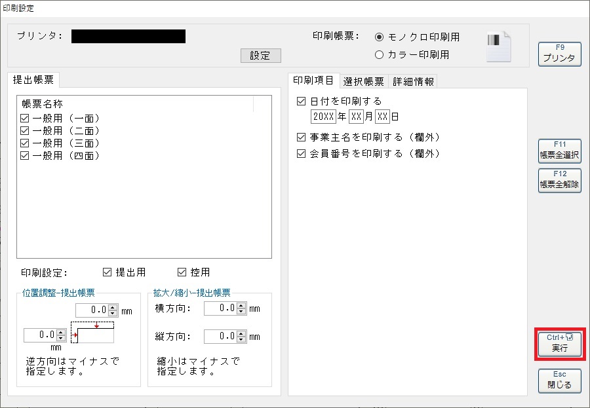Toggle 一般用（三面） form checkbox

[25, 143]
